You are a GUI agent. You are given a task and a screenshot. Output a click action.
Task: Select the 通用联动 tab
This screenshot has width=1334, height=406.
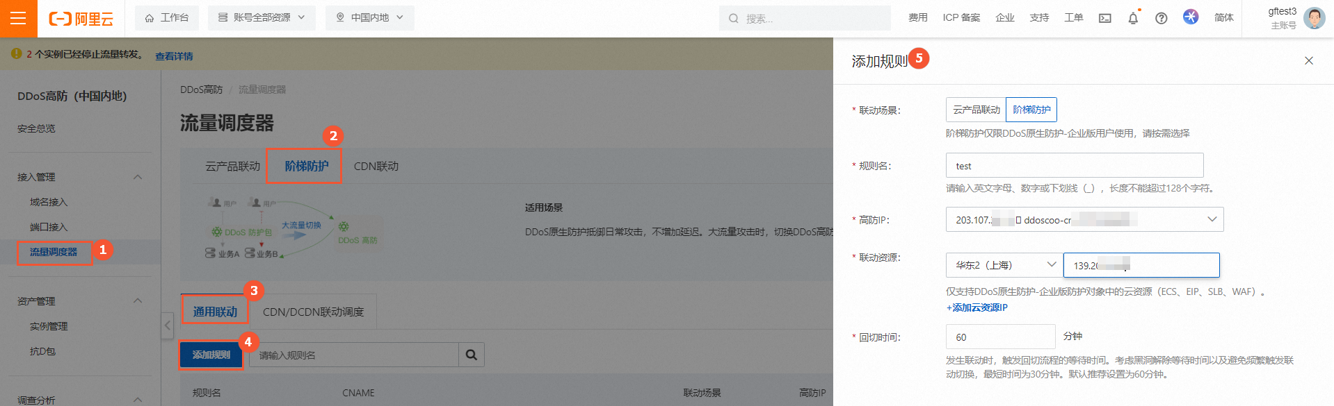[215, 312]
